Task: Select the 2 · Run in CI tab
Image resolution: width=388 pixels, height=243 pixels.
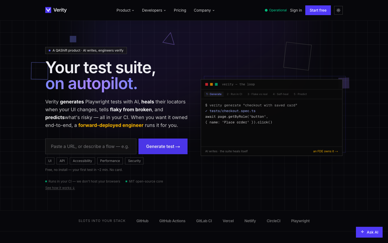Action: pyautogui.click(x=234, y=94)
